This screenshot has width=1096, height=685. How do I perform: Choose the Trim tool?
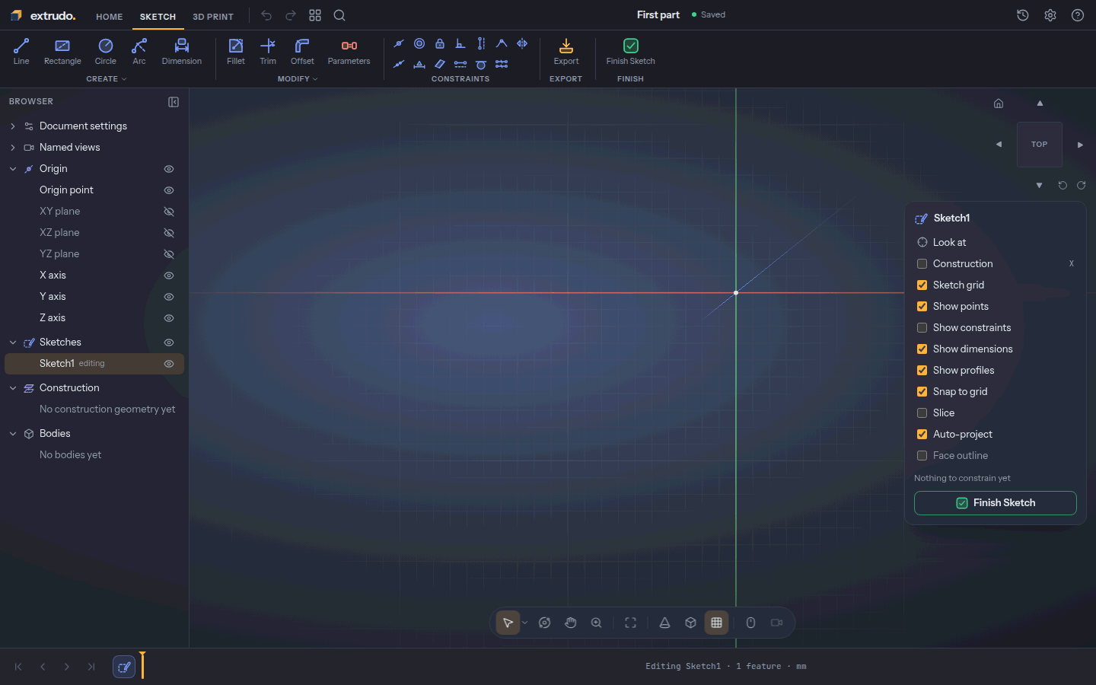pyautogui.click(x=268, y=52)
